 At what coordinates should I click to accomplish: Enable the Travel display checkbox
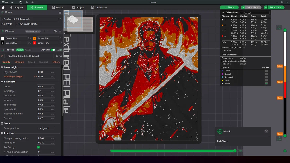266,71
